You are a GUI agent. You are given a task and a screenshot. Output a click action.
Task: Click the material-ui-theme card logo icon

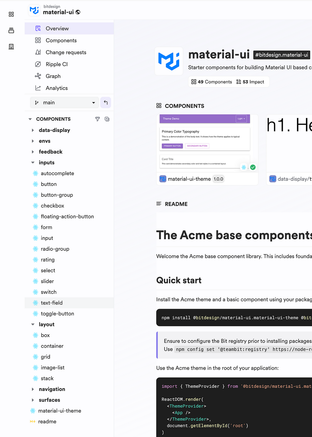(163, 179)
